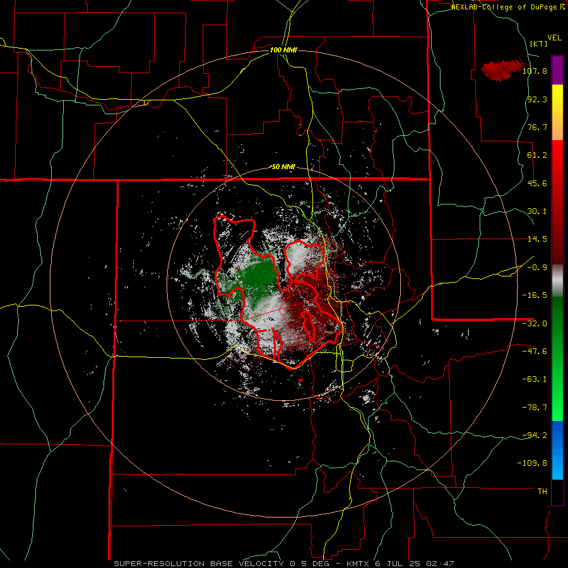
Task: Click the 14.5 scale value
Action: tap(537, 239)
